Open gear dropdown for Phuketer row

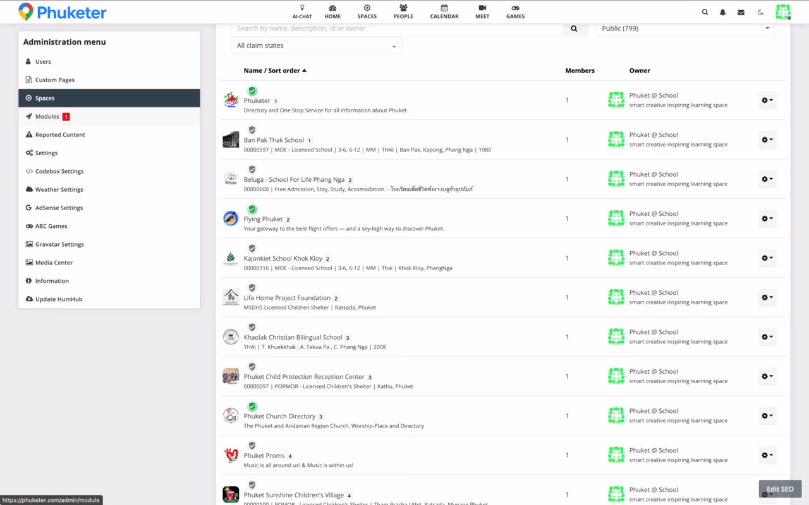[x=767, y=100]
